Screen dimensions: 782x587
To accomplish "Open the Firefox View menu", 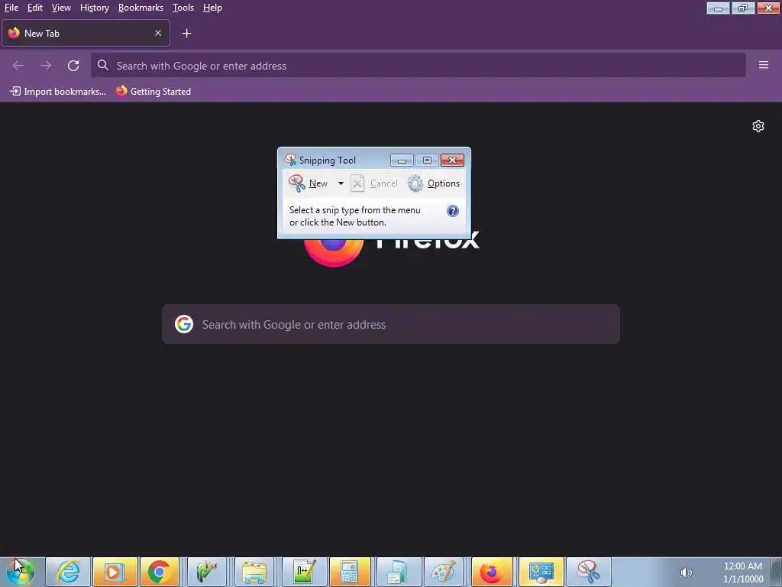I will click(61, 8).
